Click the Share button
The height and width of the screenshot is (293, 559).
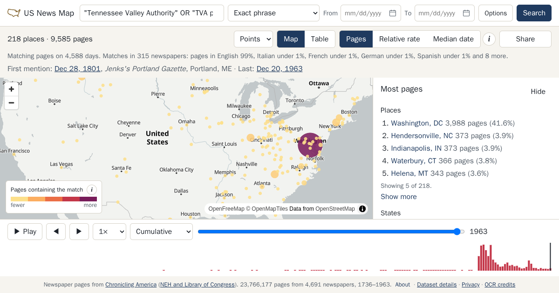point(525,39)
